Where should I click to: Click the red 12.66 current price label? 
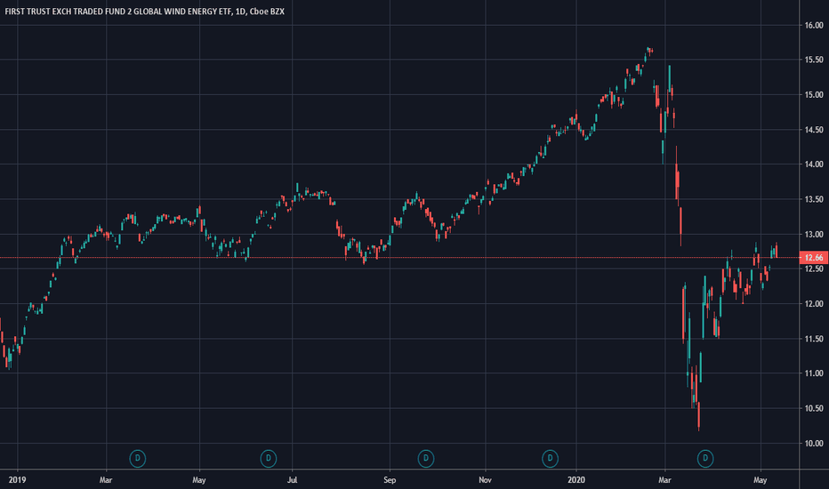pos(814,258)
